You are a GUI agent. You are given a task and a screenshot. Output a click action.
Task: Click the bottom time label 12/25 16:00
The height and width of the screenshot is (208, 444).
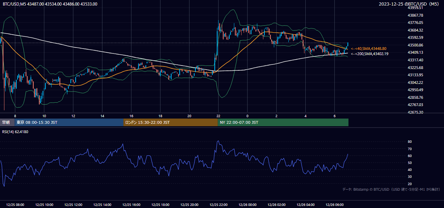(x=131, y=205)
